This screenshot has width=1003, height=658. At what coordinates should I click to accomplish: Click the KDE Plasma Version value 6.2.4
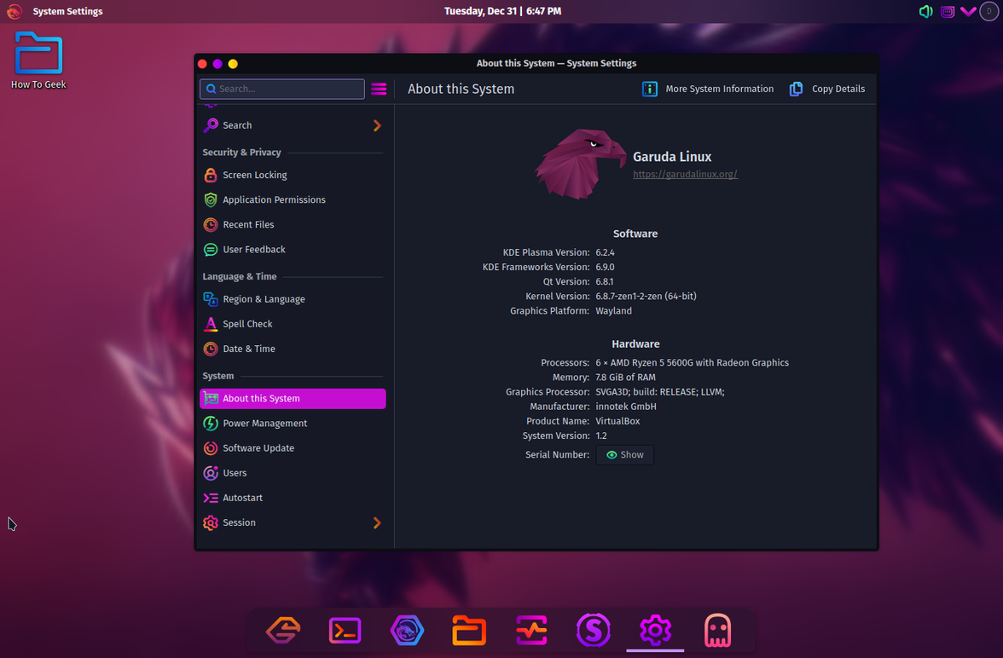[x=606, y=252]
